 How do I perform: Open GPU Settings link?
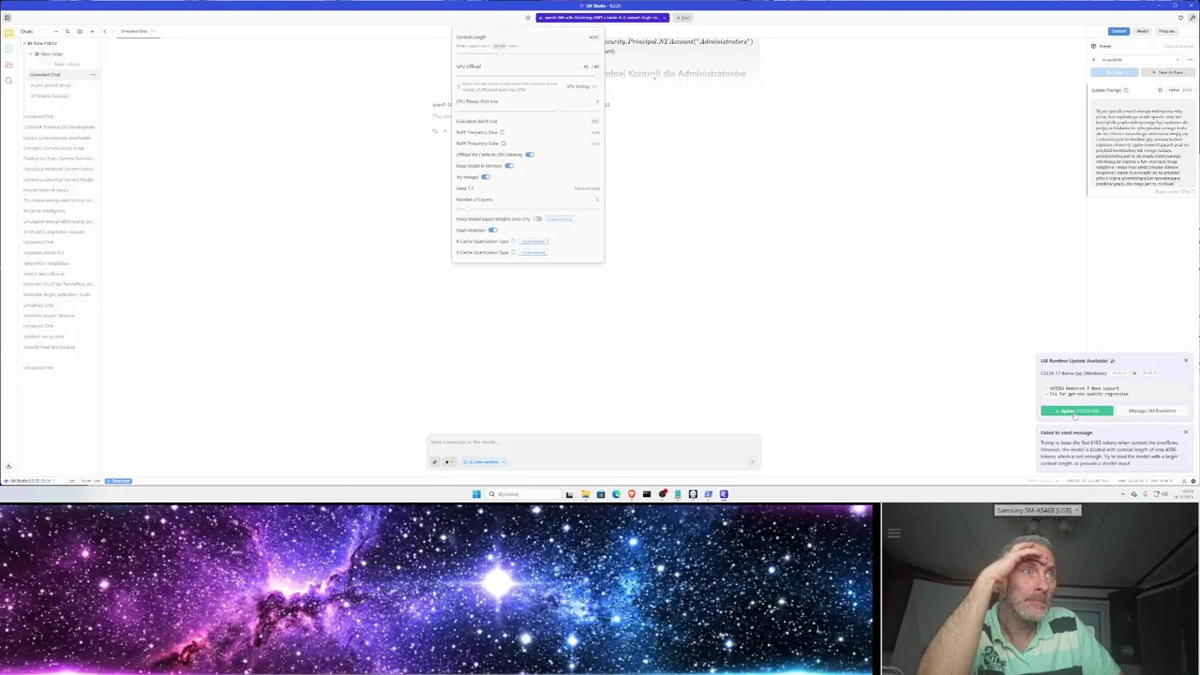[x=581, y=86]
